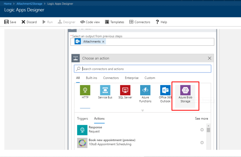
Task: Click the Save toolbar button
Action: 10,22
